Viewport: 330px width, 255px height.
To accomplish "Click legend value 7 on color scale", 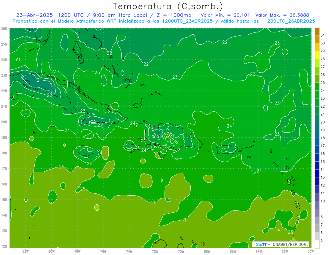I will pyautogui.click(x=321, y=225).
